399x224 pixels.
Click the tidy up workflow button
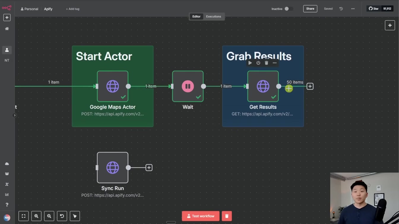[75, 216]
